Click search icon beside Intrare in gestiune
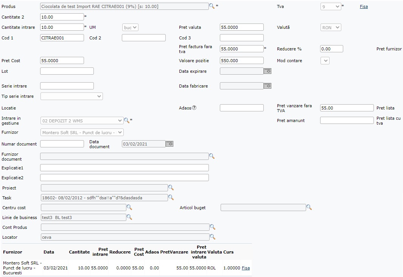Screen dimensions: 403x277 click(x=127, y=121)
